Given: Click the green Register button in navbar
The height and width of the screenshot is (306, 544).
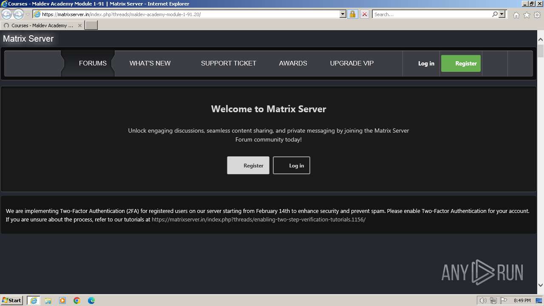Looking at the screenshot, I should pos(461,63).
